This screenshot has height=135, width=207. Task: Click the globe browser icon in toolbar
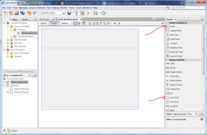tap(69, 13)
